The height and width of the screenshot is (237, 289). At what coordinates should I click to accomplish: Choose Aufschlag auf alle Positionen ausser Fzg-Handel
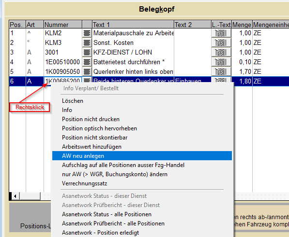click(142, 165)
